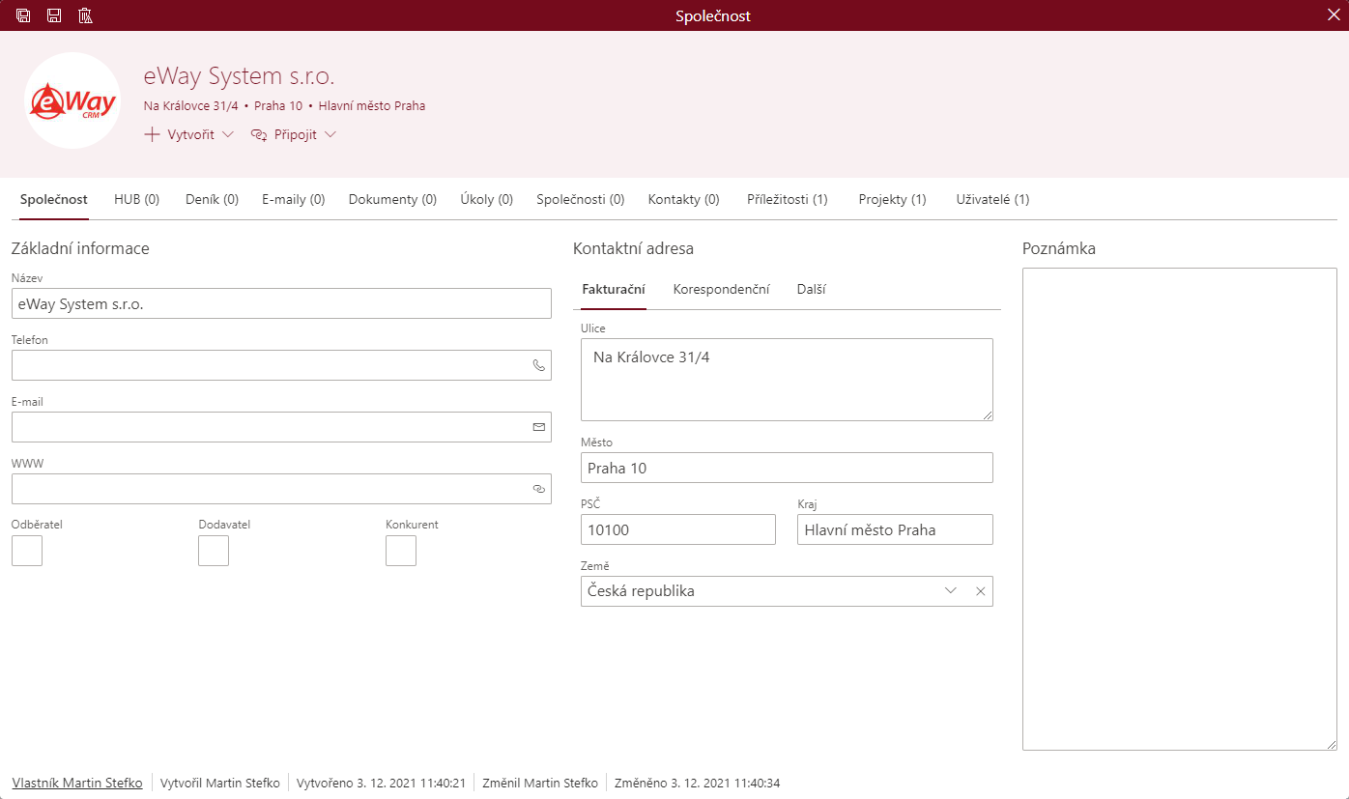Click the Vytvořeno 3. 12. 2021 11:40:21 text

click(382, 783)
